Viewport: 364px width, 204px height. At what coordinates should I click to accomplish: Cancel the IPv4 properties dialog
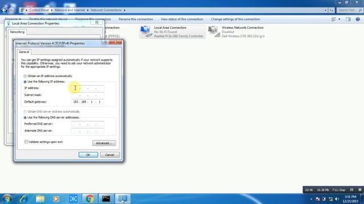tap(110, 155)
